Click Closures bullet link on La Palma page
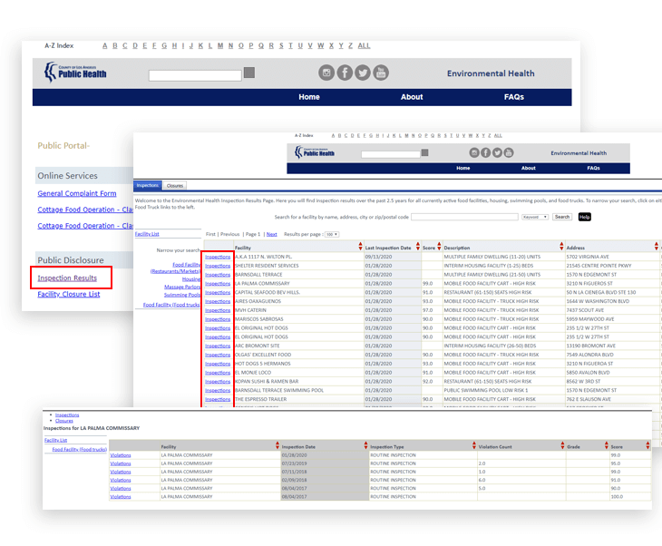This screenshot has height=546, width=662. pos(64,421)
